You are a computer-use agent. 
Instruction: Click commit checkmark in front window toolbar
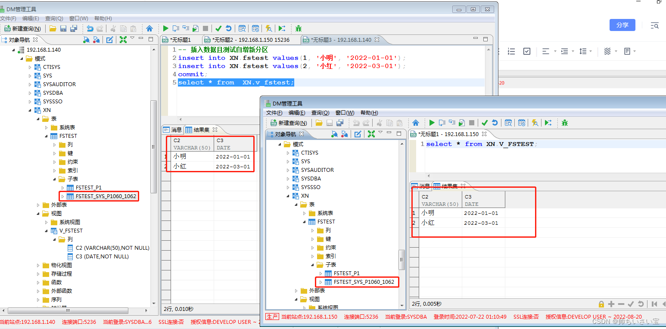click(485, 123)
